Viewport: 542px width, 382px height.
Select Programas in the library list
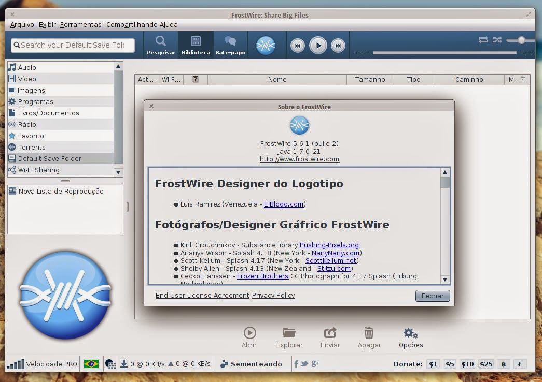61,101
